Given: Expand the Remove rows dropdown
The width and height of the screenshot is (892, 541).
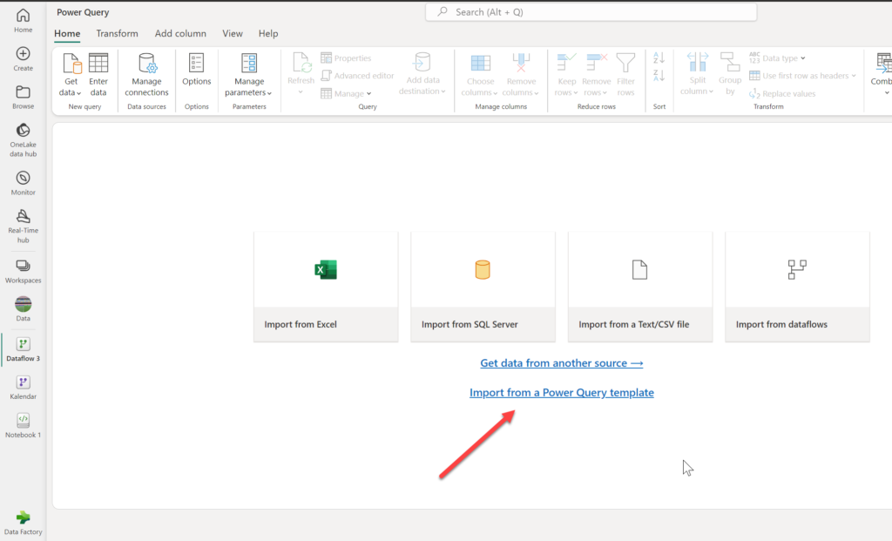Looking at the screenshot, I should click(x=605, y=93).
